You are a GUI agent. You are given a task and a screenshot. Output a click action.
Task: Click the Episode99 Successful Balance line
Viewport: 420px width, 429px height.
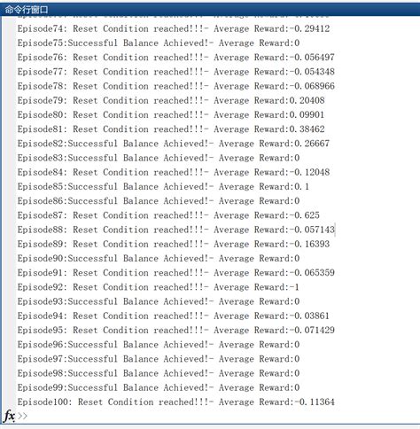(x=159, y=387)
